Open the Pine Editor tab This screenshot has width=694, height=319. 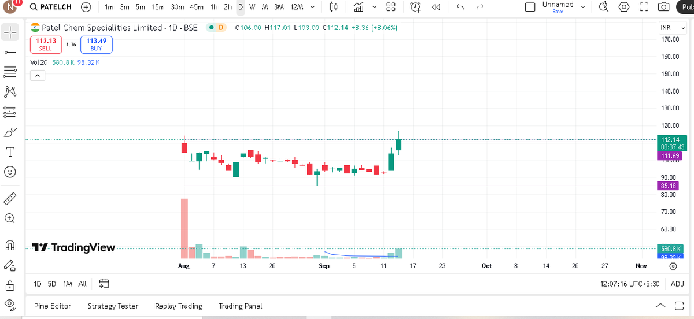53,306
